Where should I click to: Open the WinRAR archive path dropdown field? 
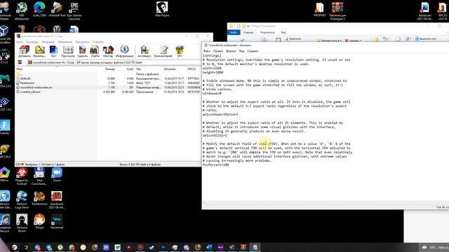click(114, 62)
